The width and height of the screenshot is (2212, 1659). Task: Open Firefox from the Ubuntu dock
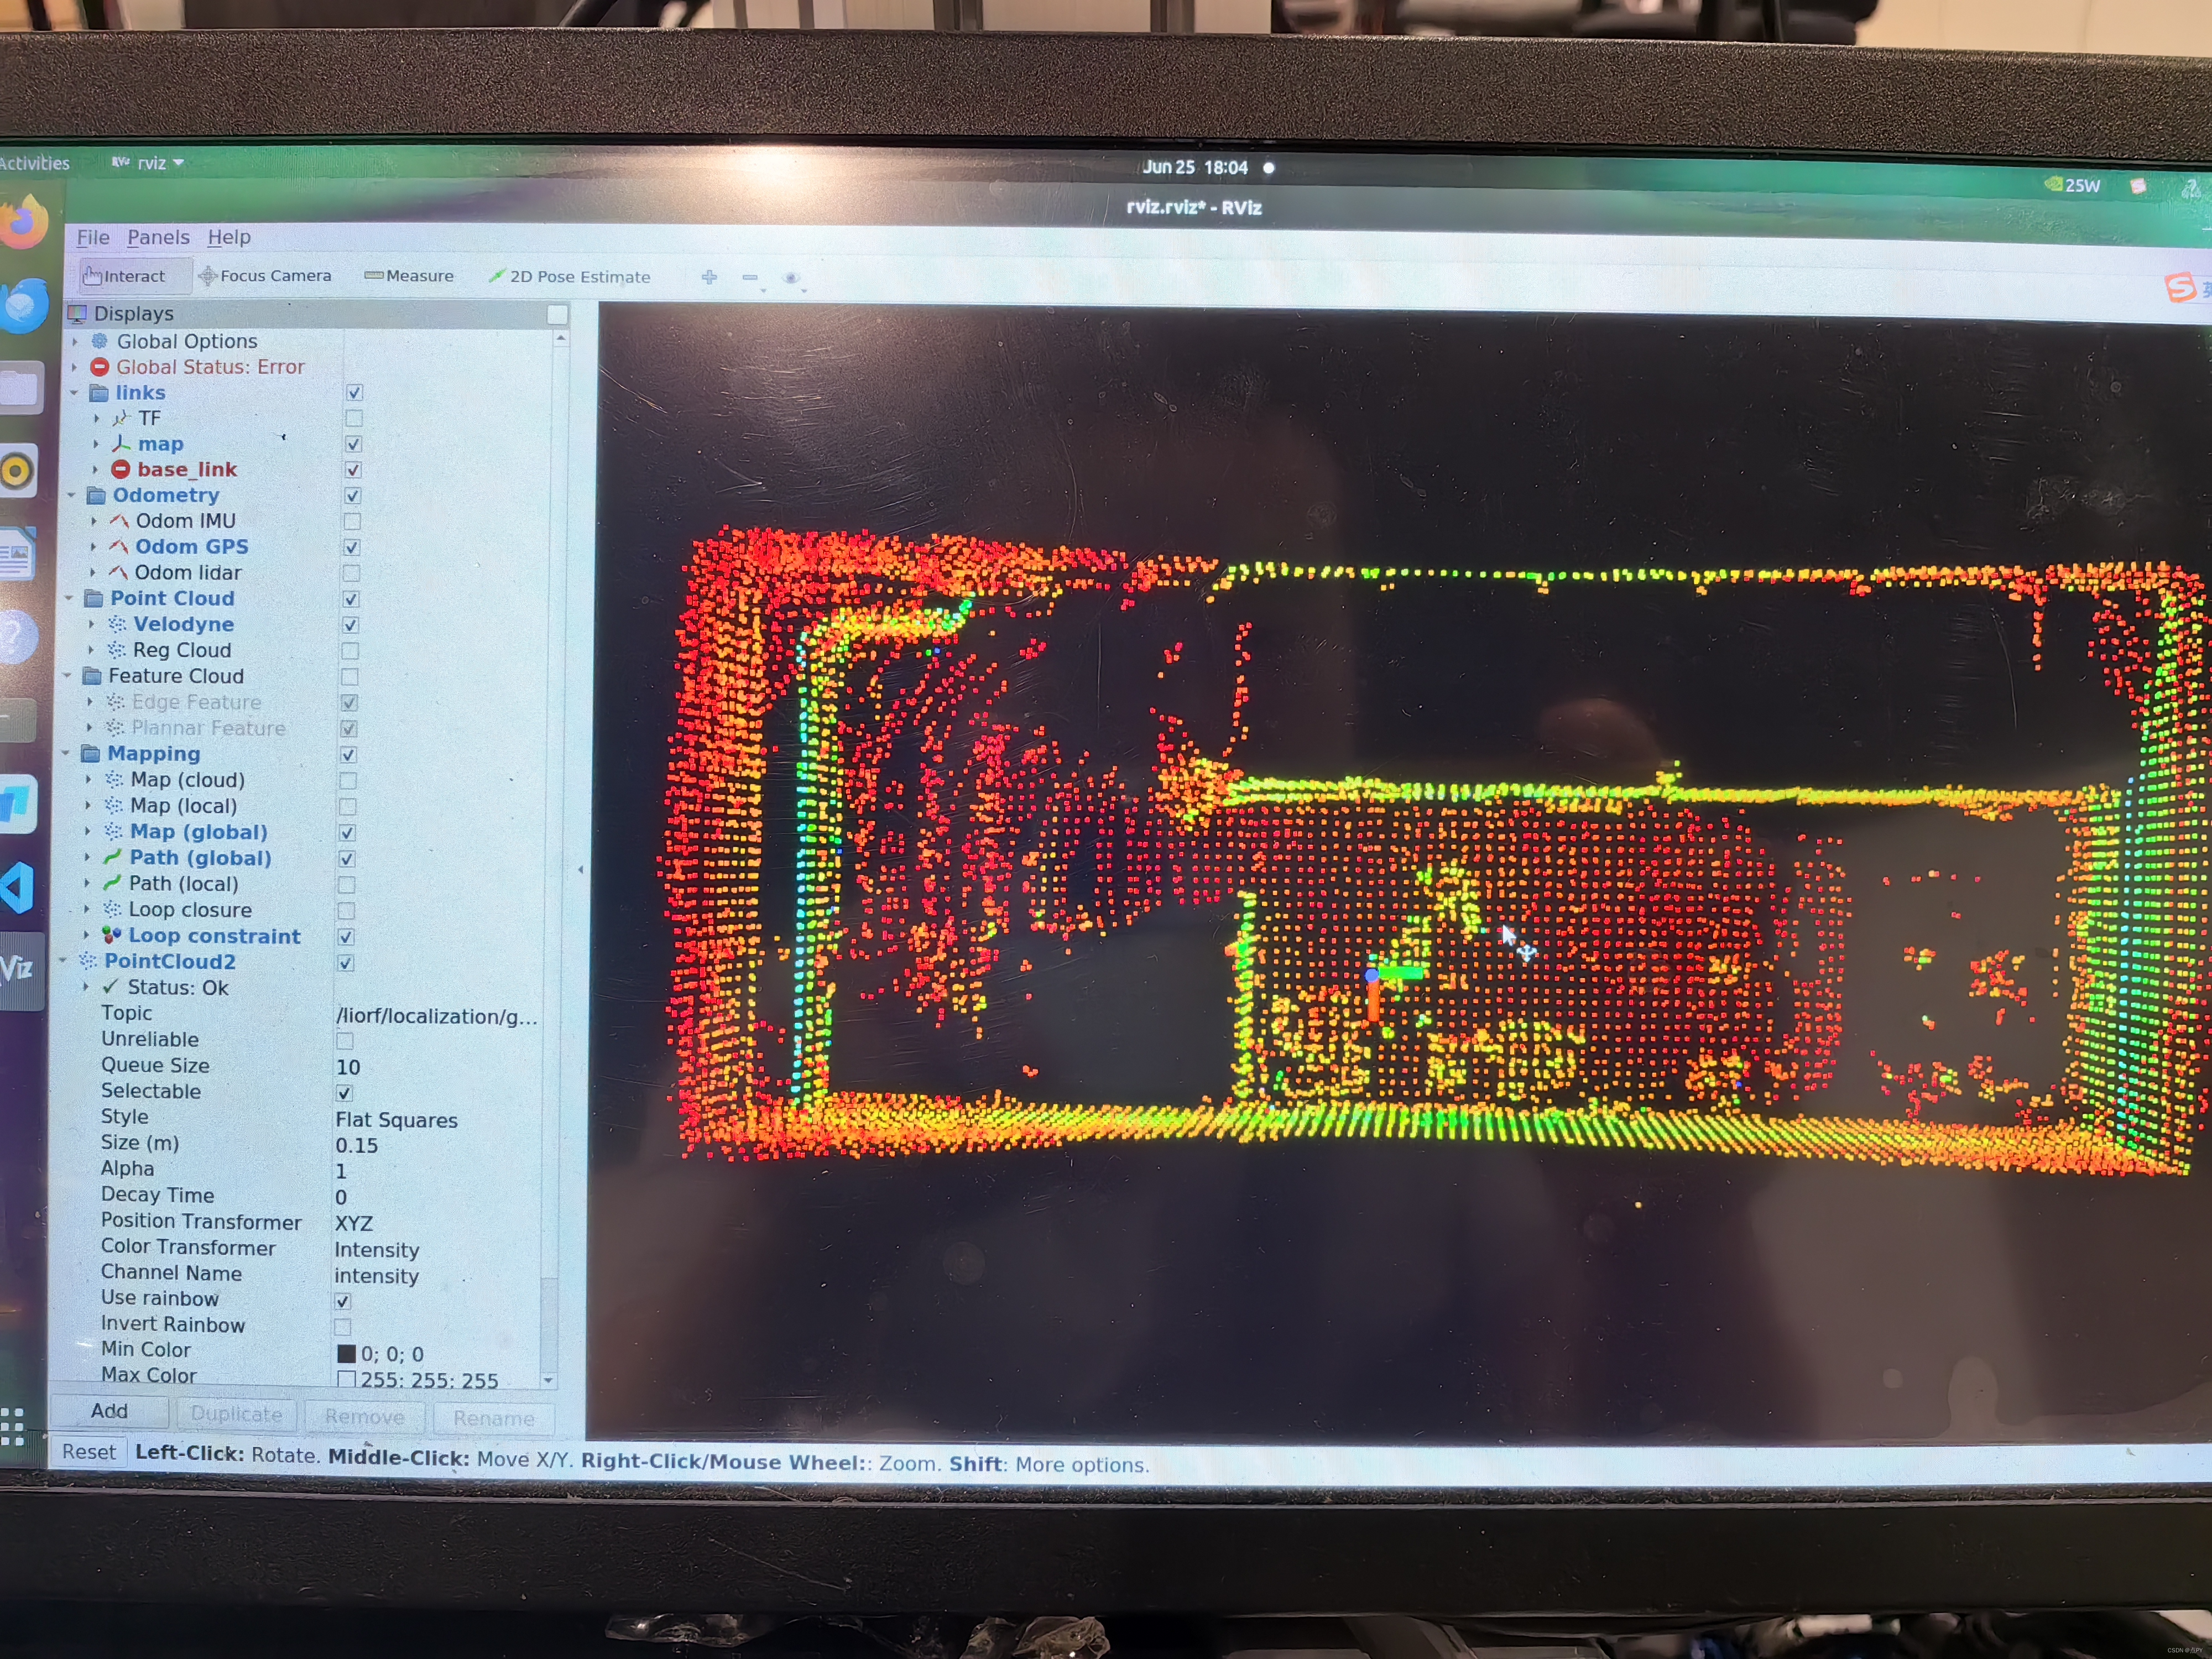click(24, 222)
